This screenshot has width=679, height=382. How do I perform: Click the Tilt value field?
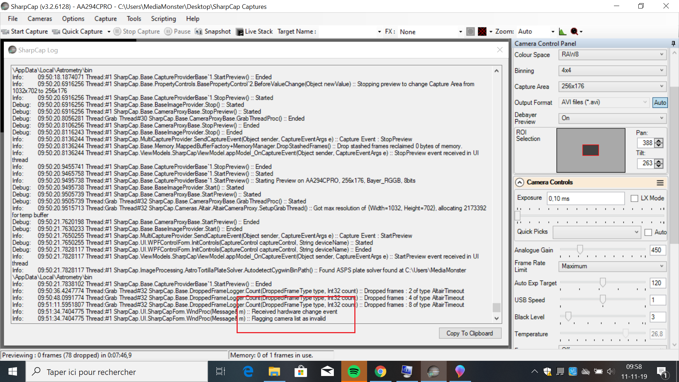pyautogui.click(x=646, y=163)
